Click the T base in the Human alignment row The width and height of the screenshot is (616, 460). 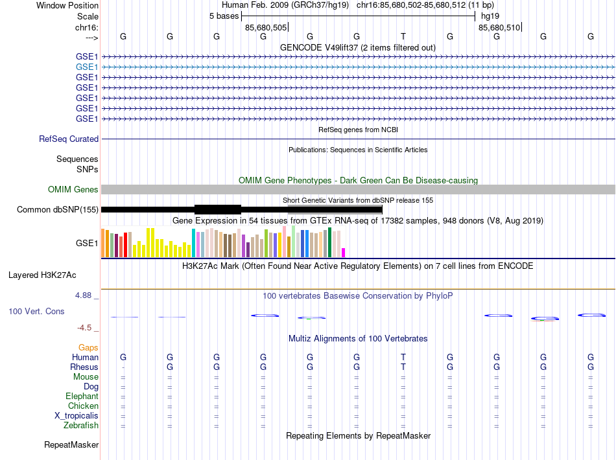click(403, 357)
